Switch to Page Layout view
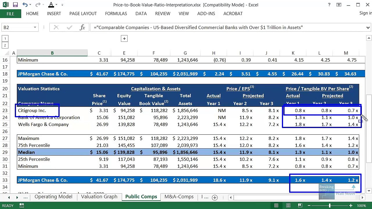 (288, 206)
